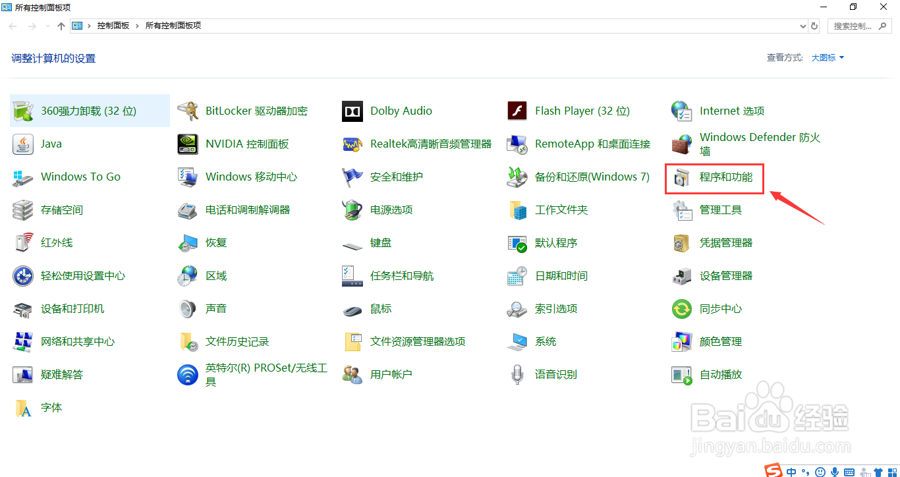Open 英特尔(R) PROSet/无线工具
900x477 pixels.
[x=266, y=374]
